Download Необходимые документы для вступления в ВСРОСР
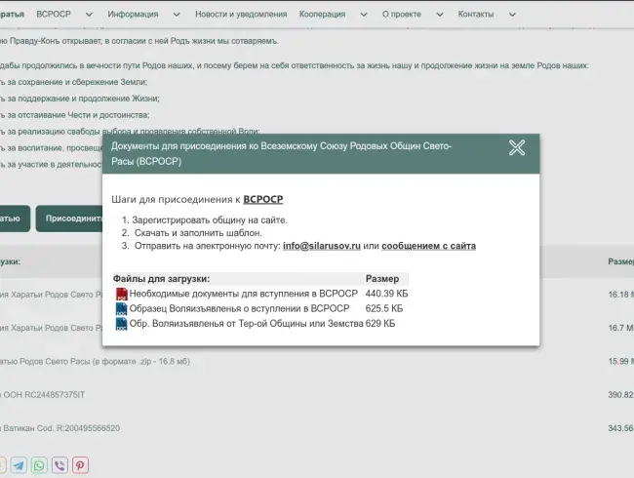This screenshot has height=478, width=634. coord(244,294)
